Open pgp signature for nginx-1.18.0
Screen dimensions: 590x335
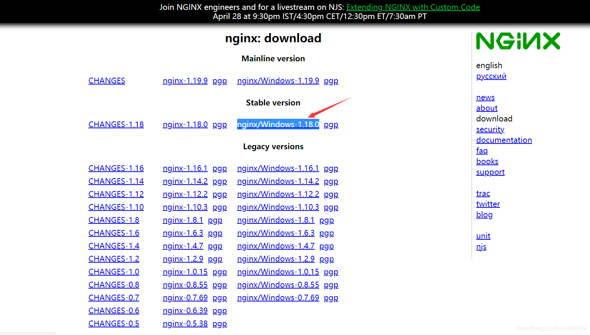point(220,125)
